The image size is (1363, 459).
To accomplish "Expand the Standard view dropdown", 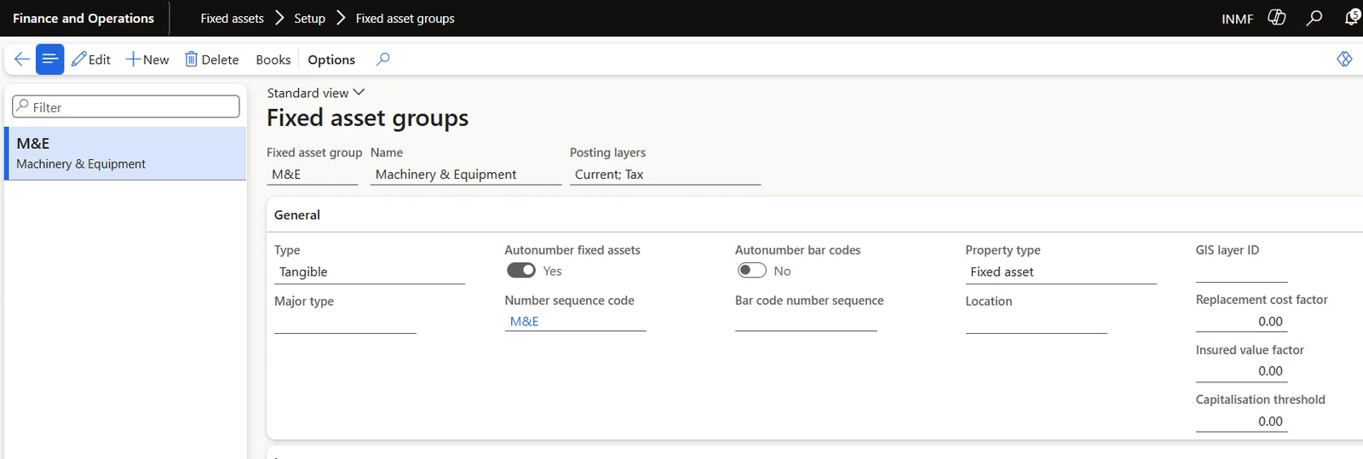I will click(x=315, y=93).
